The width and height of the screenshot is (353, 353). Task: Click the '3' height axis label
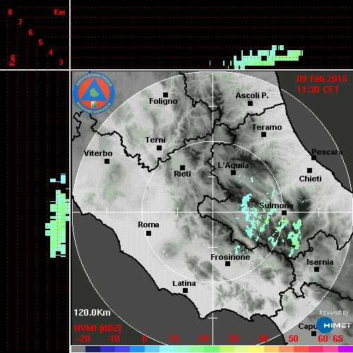pos(61,62)
